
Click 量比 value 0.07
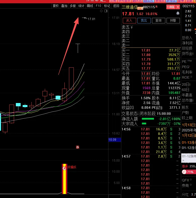(x=177, y=78)
